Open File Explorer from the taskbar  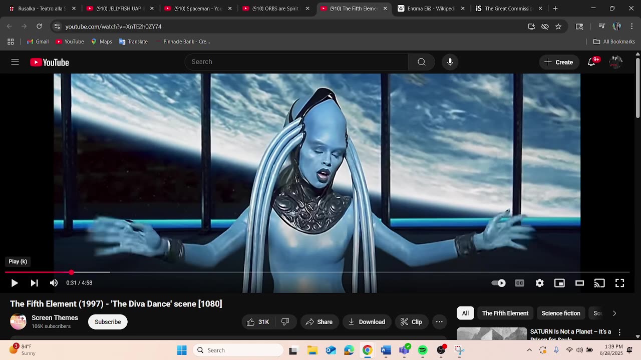312,350
